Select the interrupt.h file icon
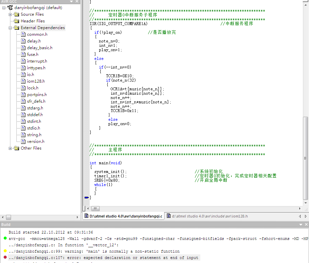The width and height of the screenshot is (309, 263). [23, 61]
